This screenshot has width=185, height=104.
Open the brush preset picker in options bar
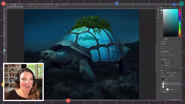point(12,5)
